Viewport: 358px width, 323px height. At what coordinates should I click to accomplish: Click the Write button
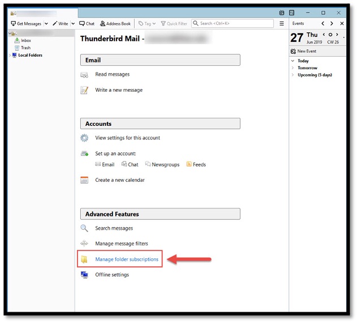pos(61,24)
